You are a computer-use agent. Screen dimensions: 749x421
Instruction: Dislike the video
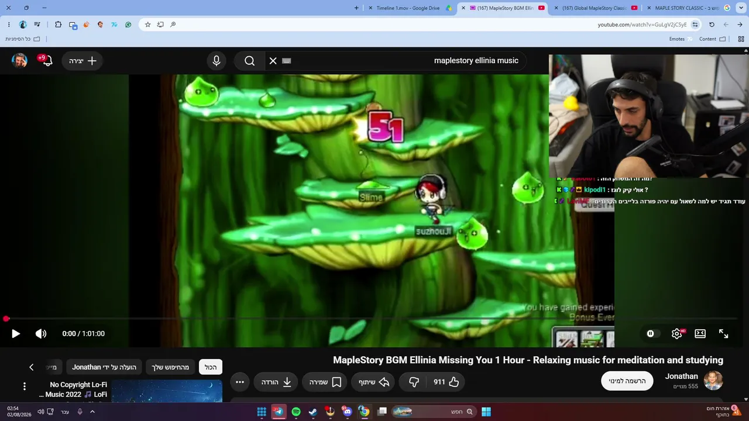coord(414,382)
